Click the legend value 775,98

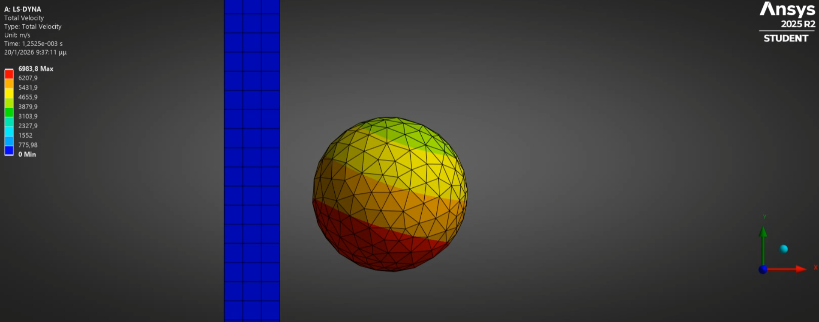[x=28, y=145]
